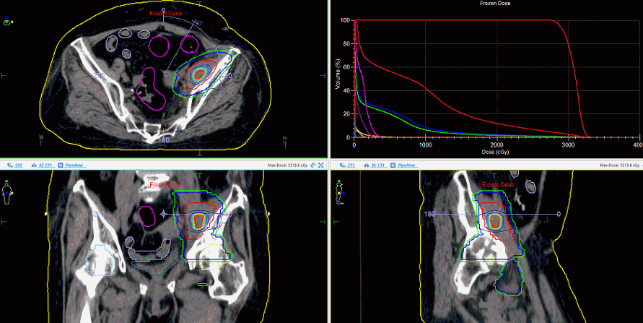Screen dimensions: 643x323
Task: Click the PlanNew plan icon in left bar
Action: [x=61, y=165]
